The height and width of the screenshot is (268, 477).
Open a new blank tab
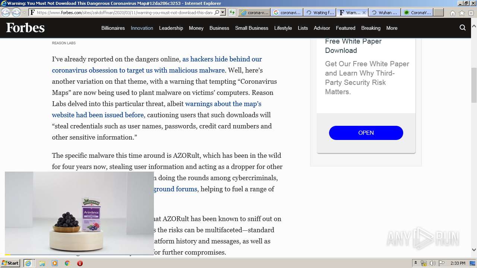click(439, 12)
